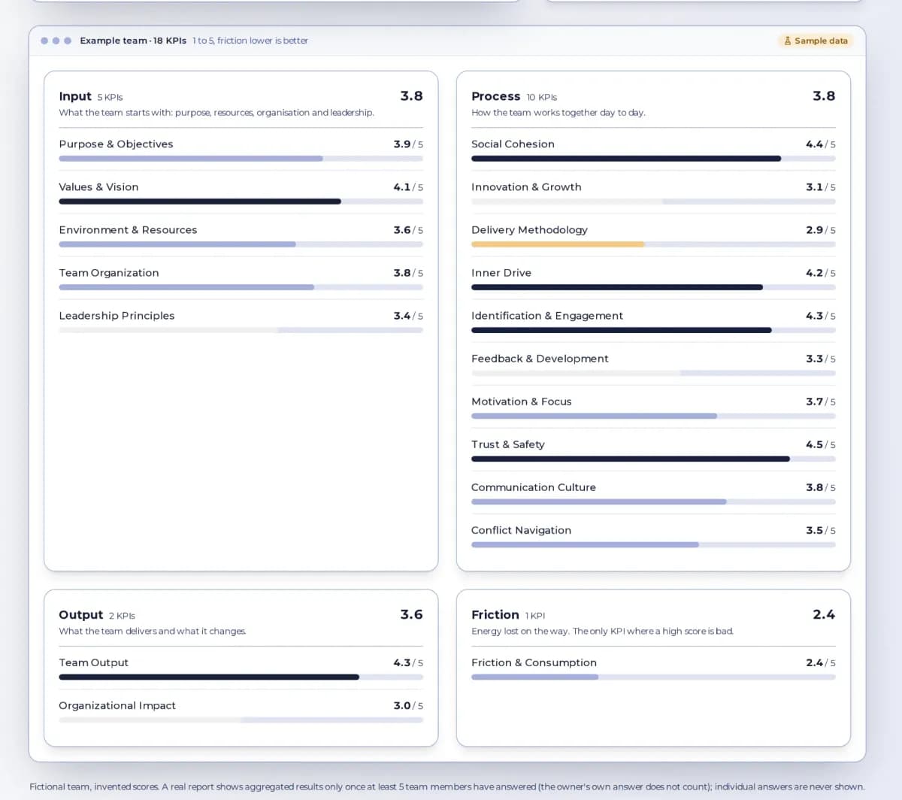Click the Trust & Safety 4.5 score

point(814,444)
